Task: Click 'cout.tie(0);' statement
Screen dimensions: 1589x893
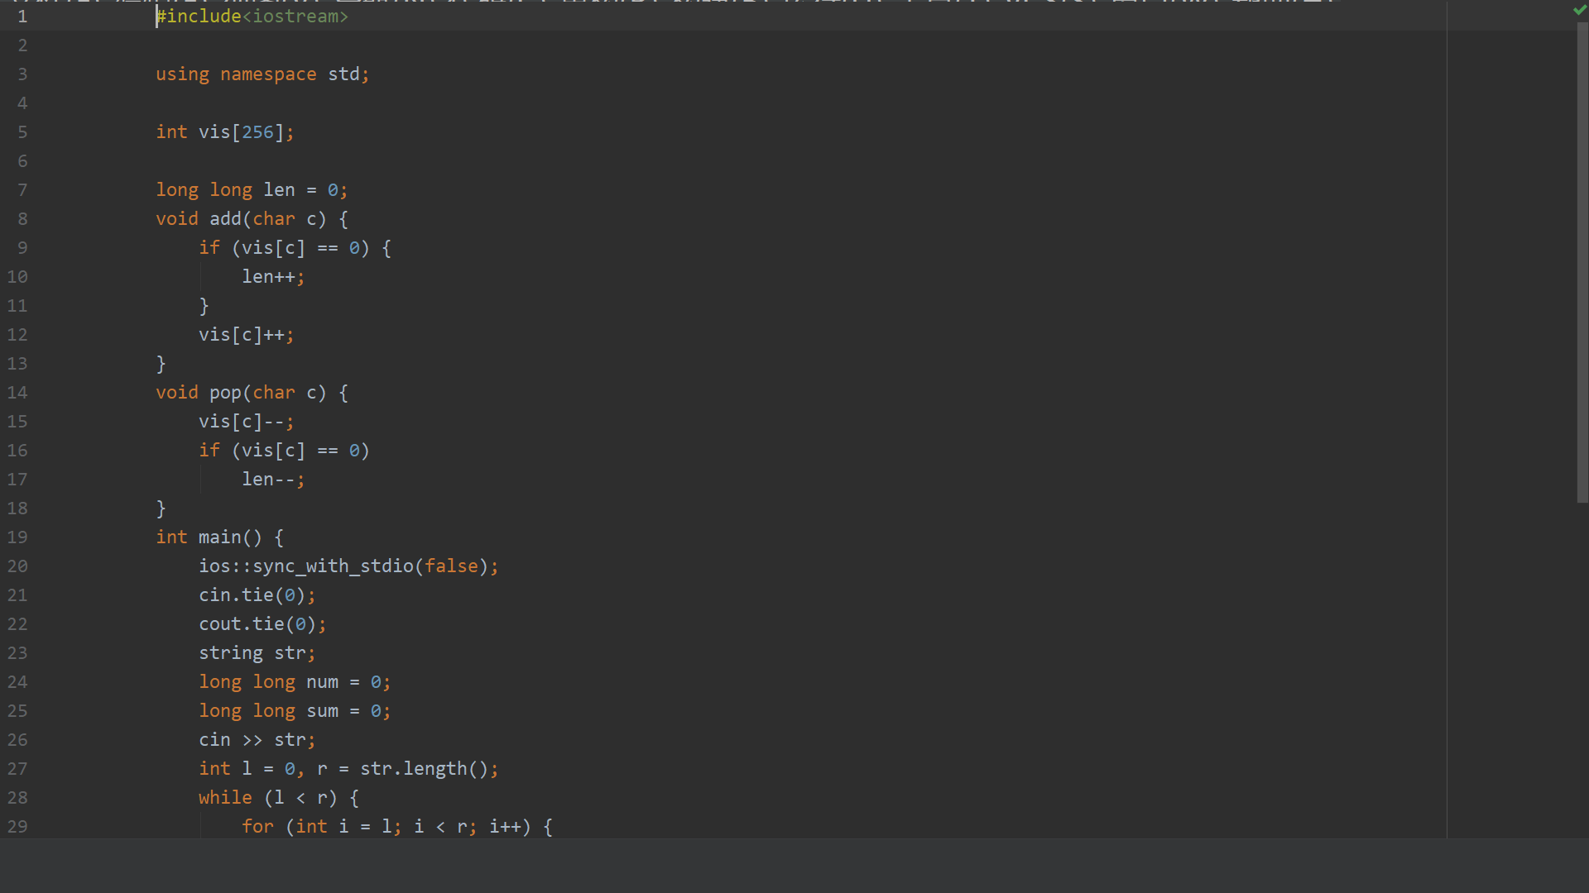Action: point(262,624)
